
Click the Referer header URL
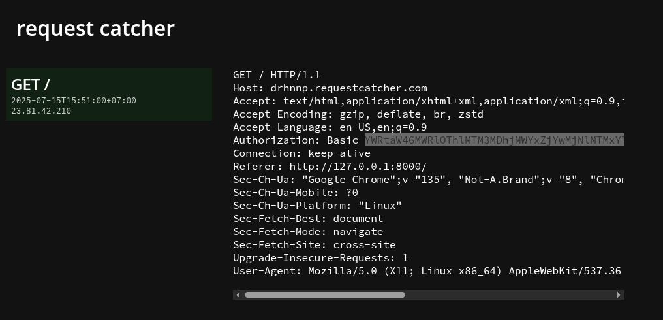358,167
